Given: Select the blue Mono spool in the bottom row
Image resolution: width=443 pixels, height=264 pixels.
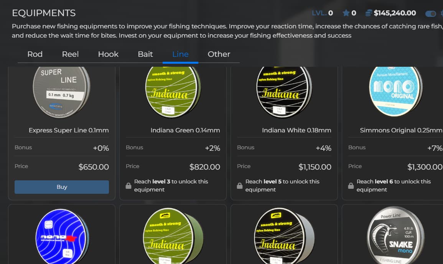Looking at the screenshot, I should click(62, 236).
